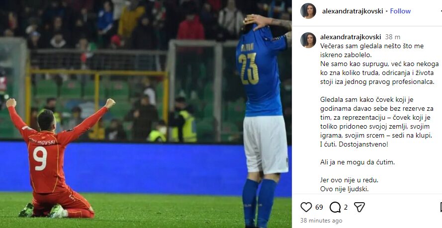Like the post with the heart icon

click(x=306, y=207)
